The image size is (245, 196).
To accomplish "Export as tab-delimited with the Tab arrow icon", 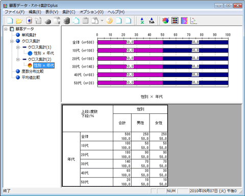I will click(152, 21).
